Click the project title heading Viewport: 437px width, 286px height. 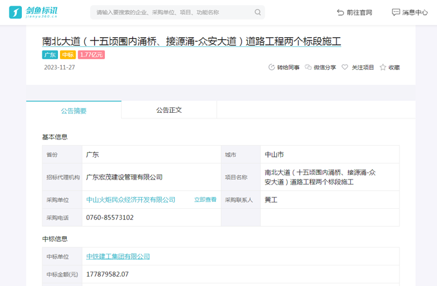click(192, 42)
